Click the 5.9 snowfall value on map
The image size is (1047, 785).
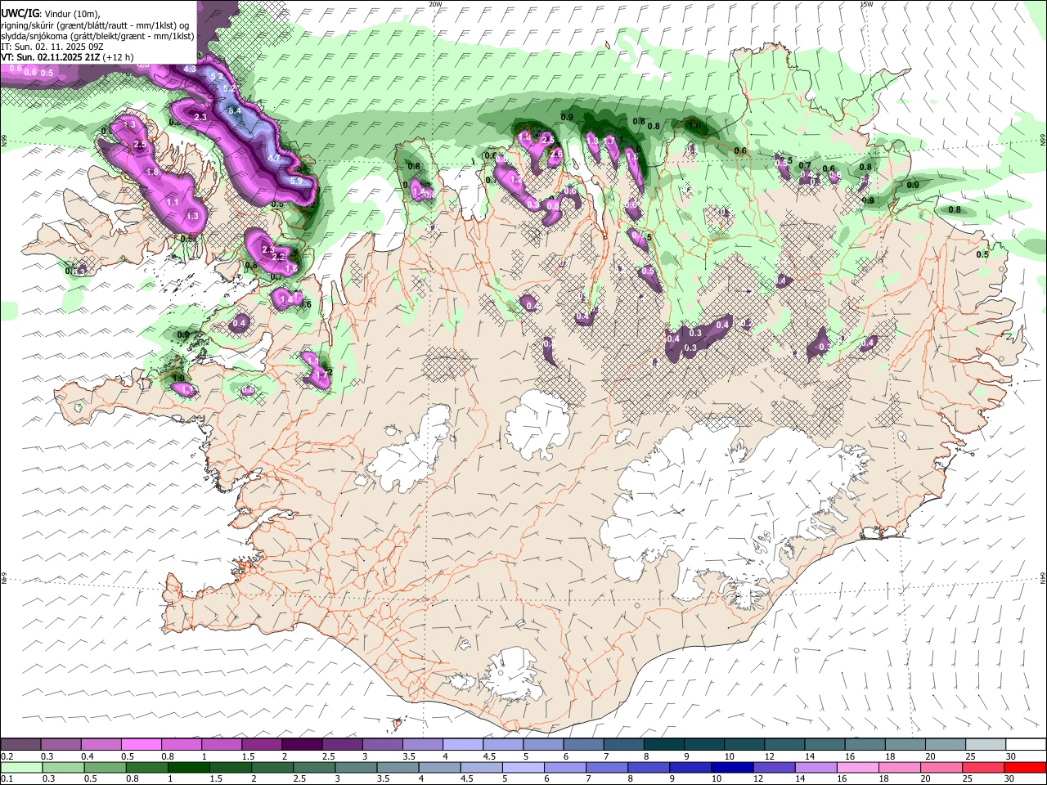[x=296, y=181]
